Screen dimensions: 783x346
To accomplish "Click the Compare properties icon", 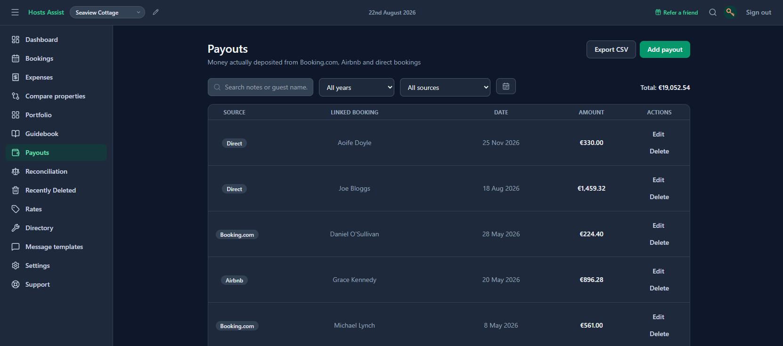I will (16, 96).
